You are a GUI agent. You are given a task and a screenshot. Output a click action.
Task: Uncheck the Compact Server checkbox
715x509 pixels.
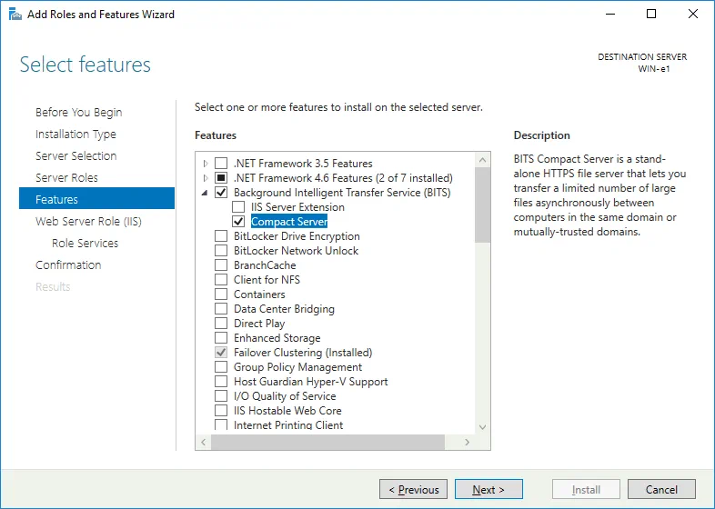(238, 222)
